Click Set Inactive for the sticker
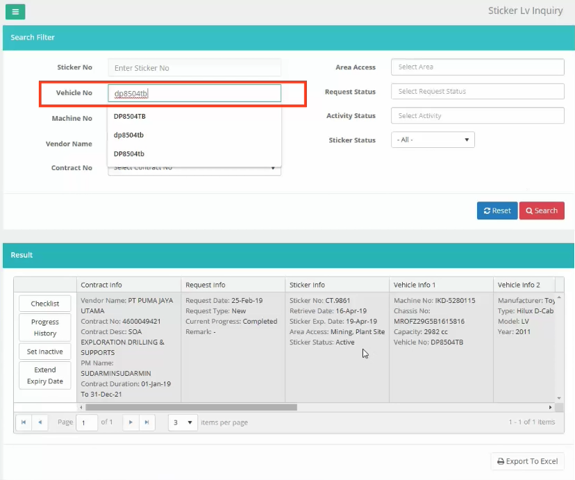Viewport: 575px width, 480px height. [x=45, y=351]
